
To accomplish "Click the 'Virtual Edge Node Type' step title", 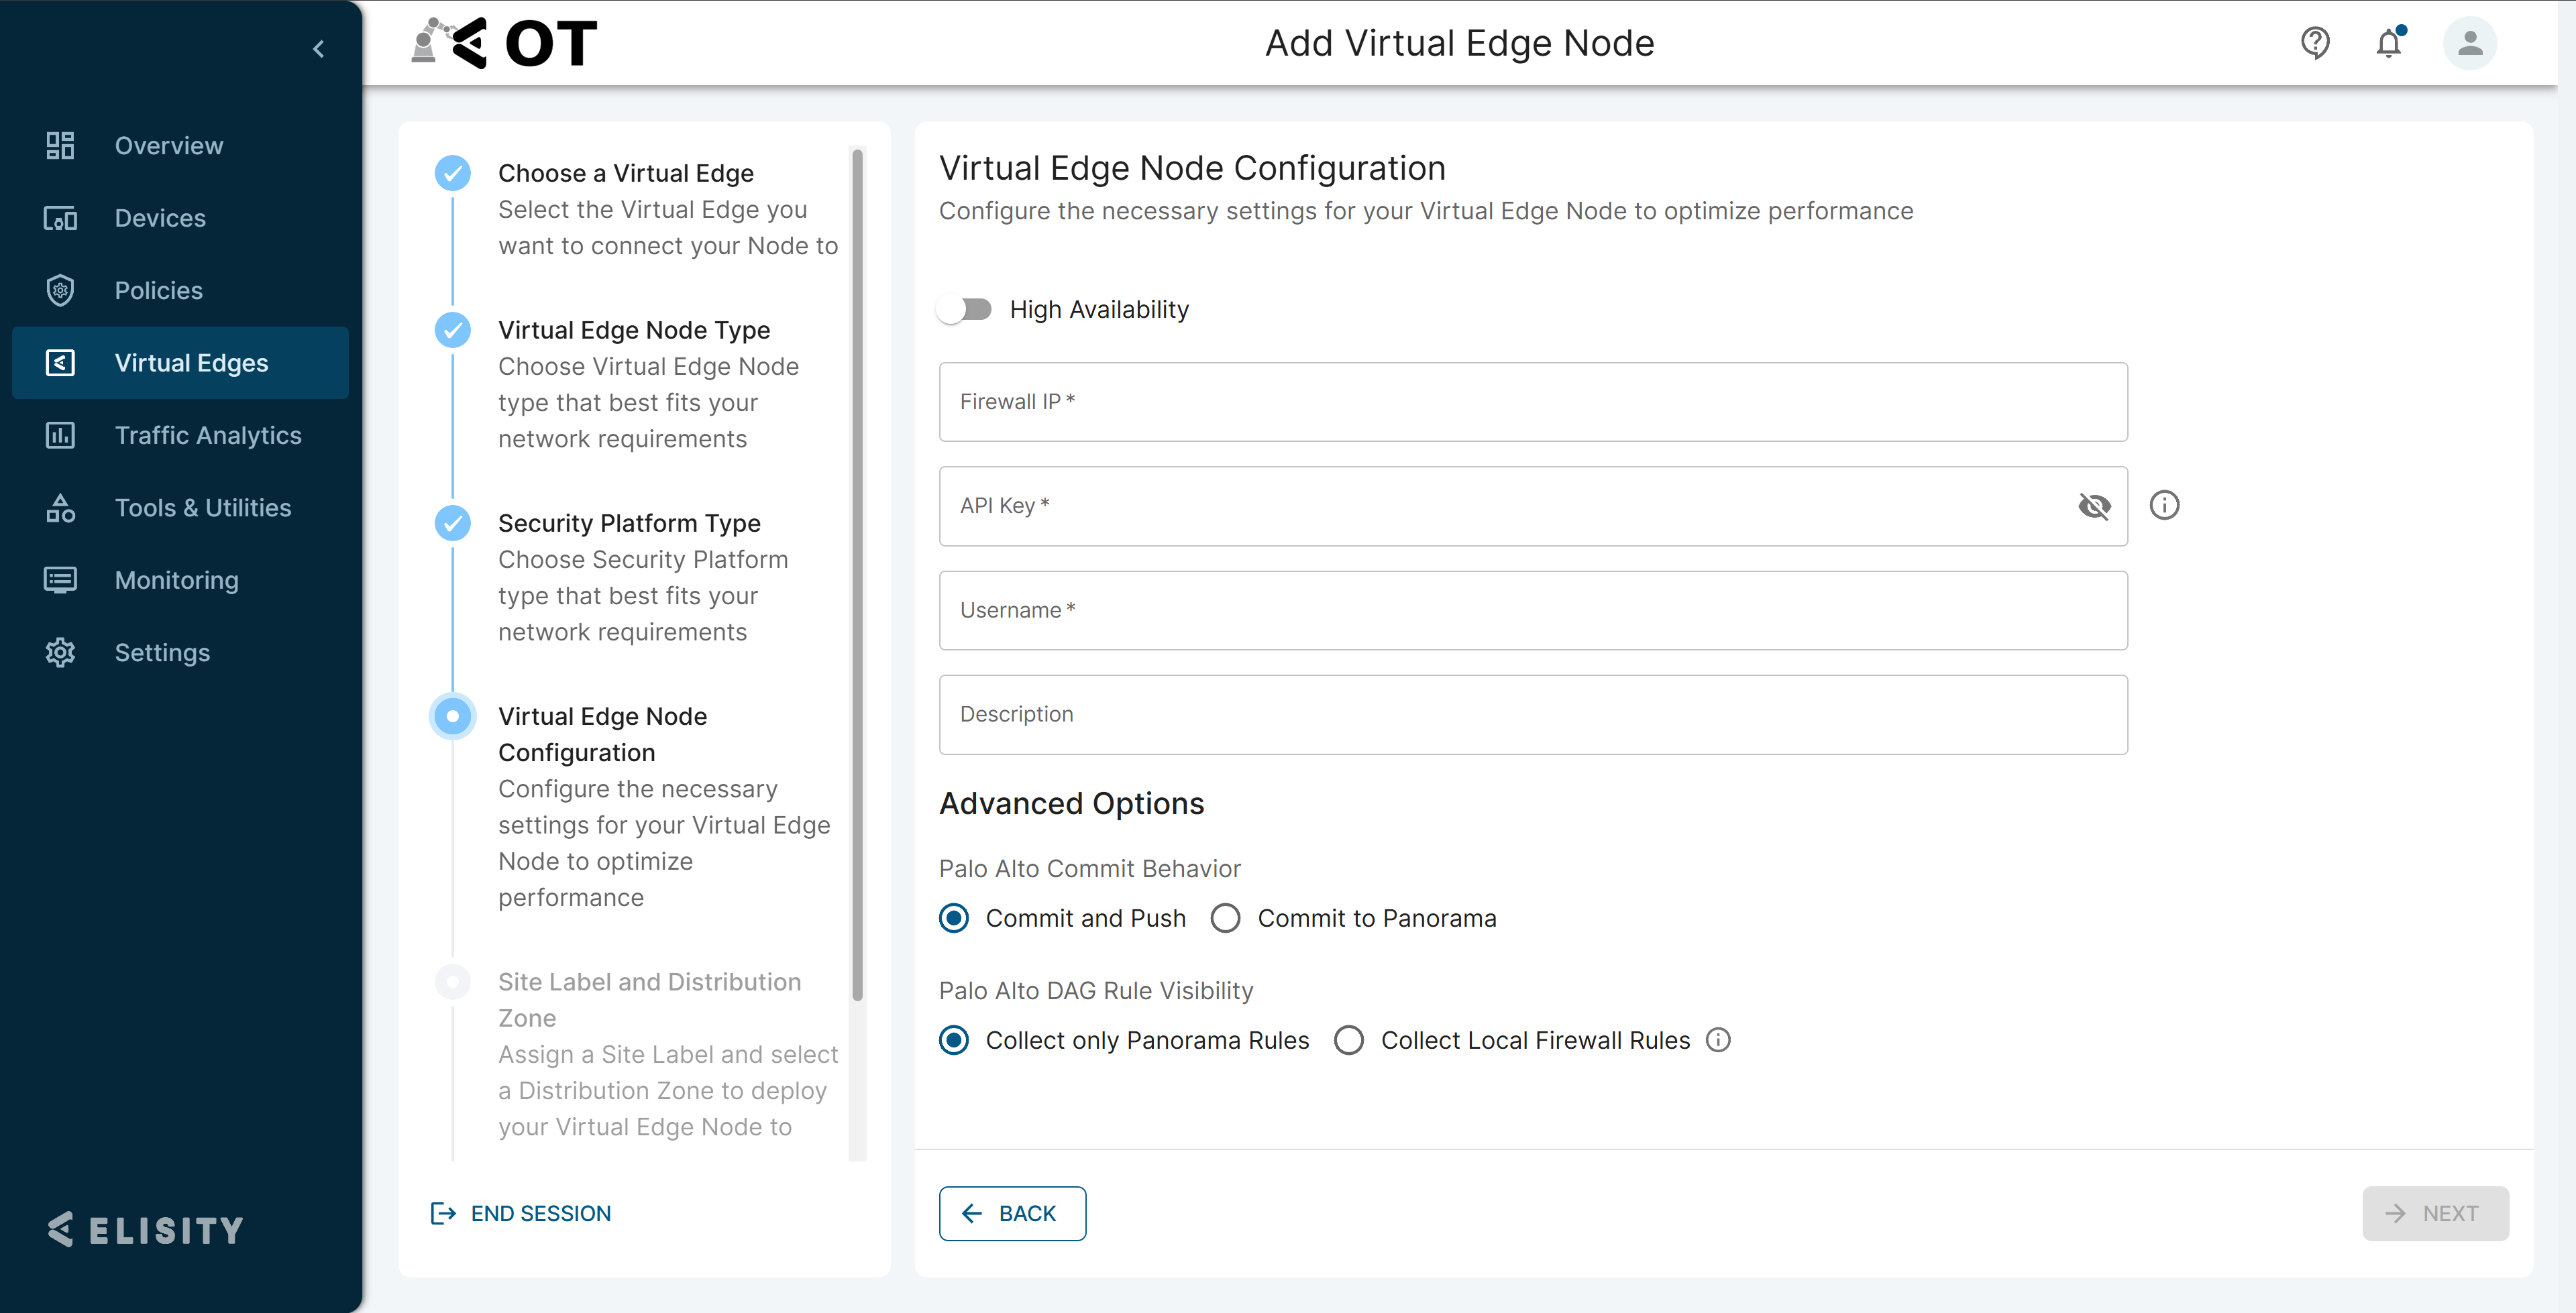I will coord(634,330).
